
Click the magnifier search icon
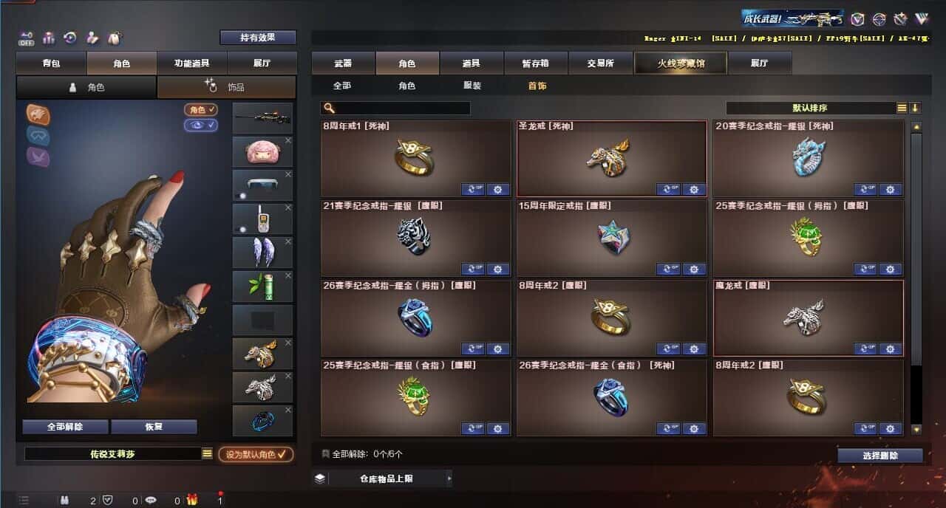point(329,109)
